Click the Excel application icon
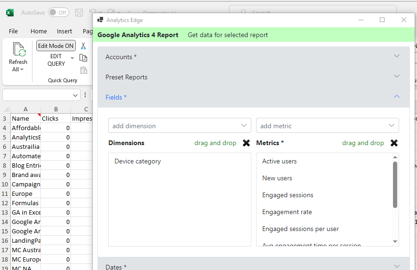Viewport: 417px width, 270px height. tap(10, 13)
